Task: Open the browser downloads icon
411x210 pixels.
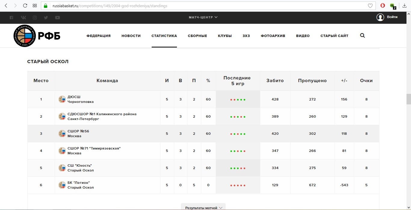Action: click(405, 6)
